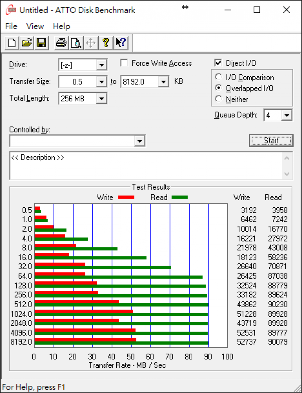
Task: Expand the Controlled by dropdown
Action: coord(140,141)
